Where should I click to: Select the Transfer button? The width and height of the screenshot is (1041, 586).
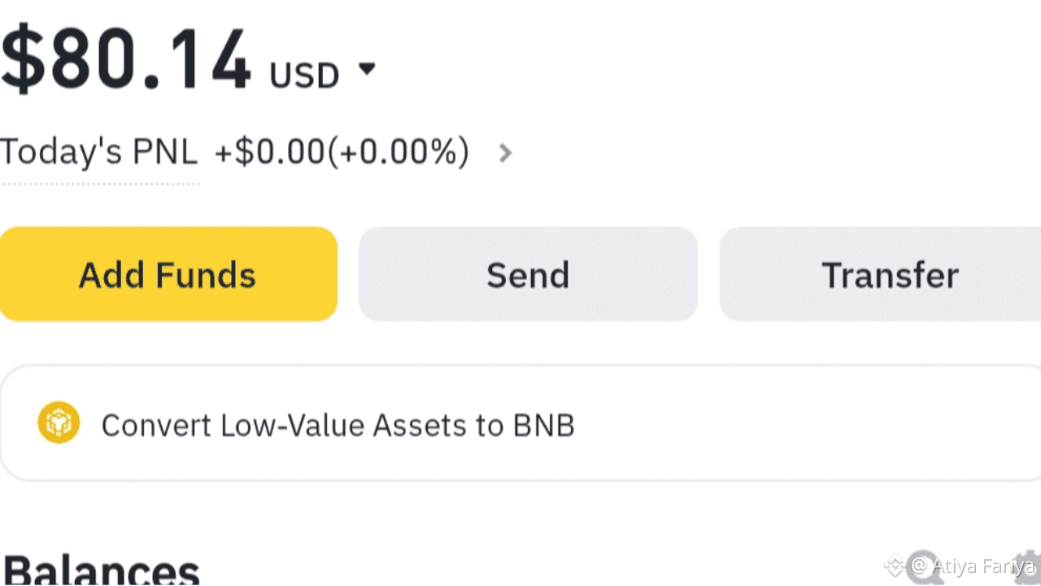point(888,274)
